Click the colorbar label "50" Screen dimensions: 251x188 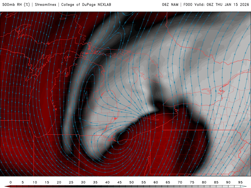click(131, 182)
